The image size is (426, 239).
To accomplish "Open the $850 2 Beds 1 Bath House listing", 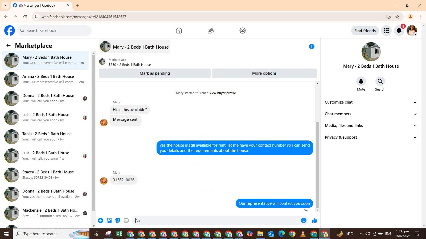I will pyautogui.click(x=130, y=65).
